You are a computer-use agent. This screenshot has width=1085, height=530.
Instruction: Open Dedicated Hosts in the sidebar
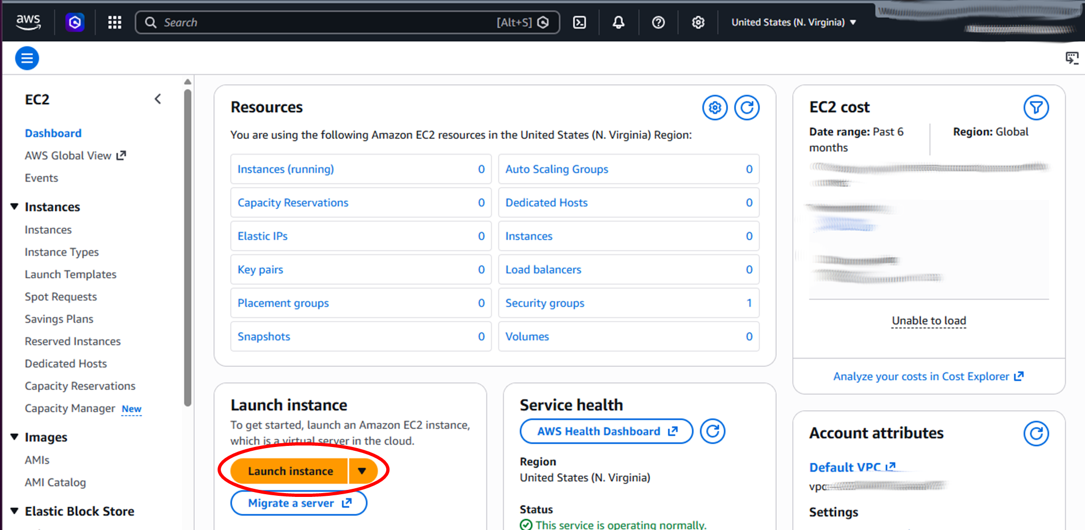click(x=66, y=363)
